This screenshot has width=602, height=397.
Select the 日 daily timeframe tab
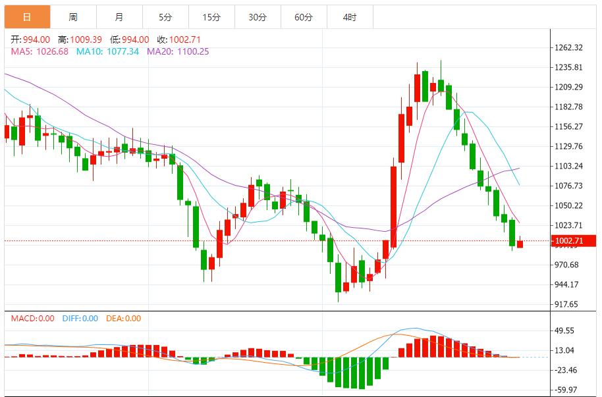pyautogui.click(x=27, y=17)
